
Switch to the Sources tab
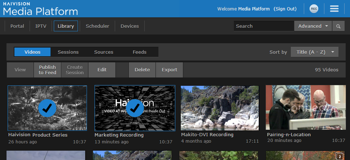point(104,52)
